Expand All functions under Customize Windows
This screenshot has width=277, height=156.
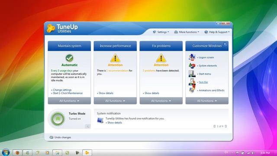(x=207, y=101)
